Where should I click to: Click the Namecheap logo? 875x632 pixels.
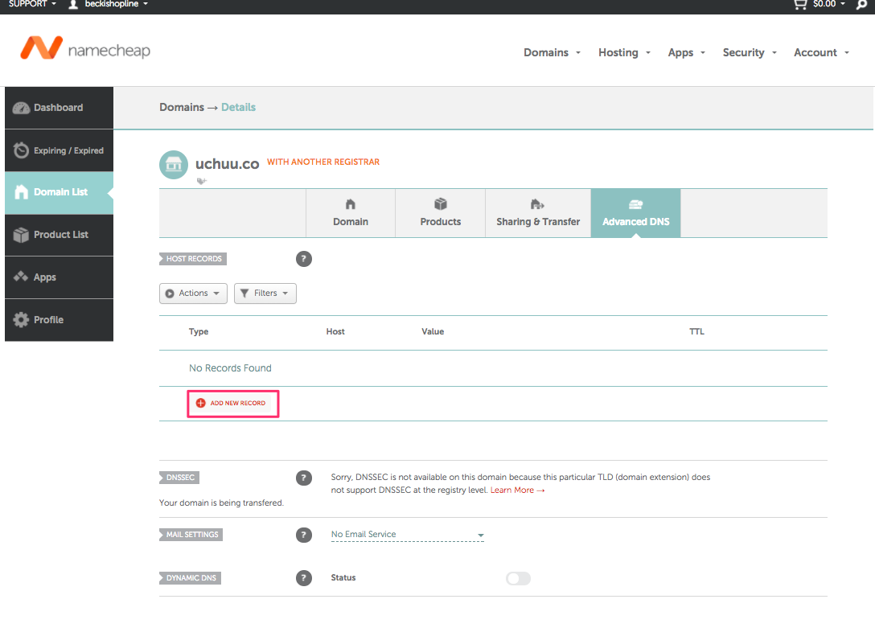tap(85, 49)
